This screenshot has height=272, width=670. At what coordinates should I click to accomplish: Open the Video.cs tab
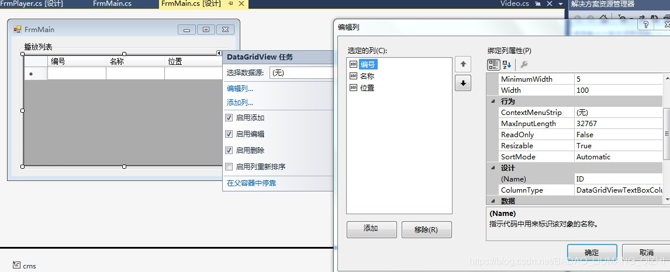tap(514, 4)
